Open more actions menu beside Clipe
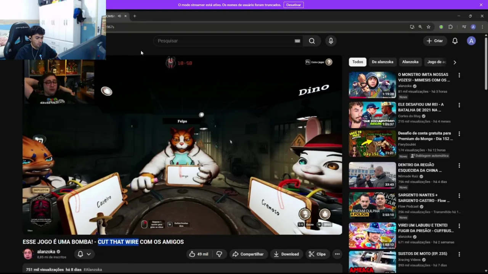The width and height of the screenshot is (488, 274). (337, 254)
